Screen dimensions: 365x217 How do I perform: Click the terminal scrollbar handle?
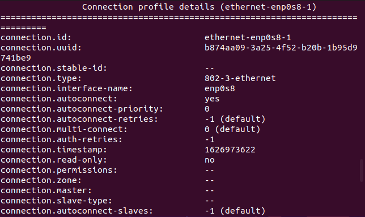362,171
